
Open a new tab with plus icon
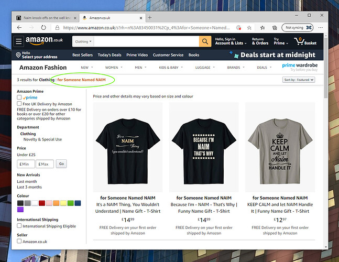click(150, 18)
